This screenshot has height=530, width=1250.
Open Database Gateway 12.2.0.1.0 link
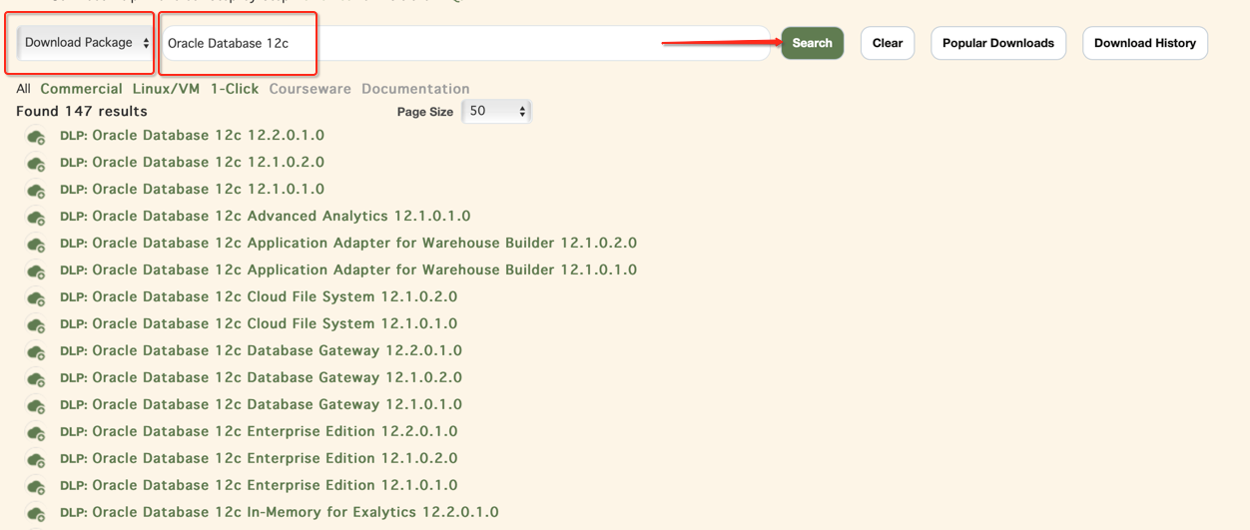coord(261,350)
